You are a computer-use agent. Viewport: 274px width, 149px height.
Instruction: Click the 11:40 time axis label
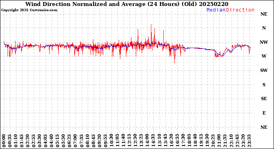[123, 141]
